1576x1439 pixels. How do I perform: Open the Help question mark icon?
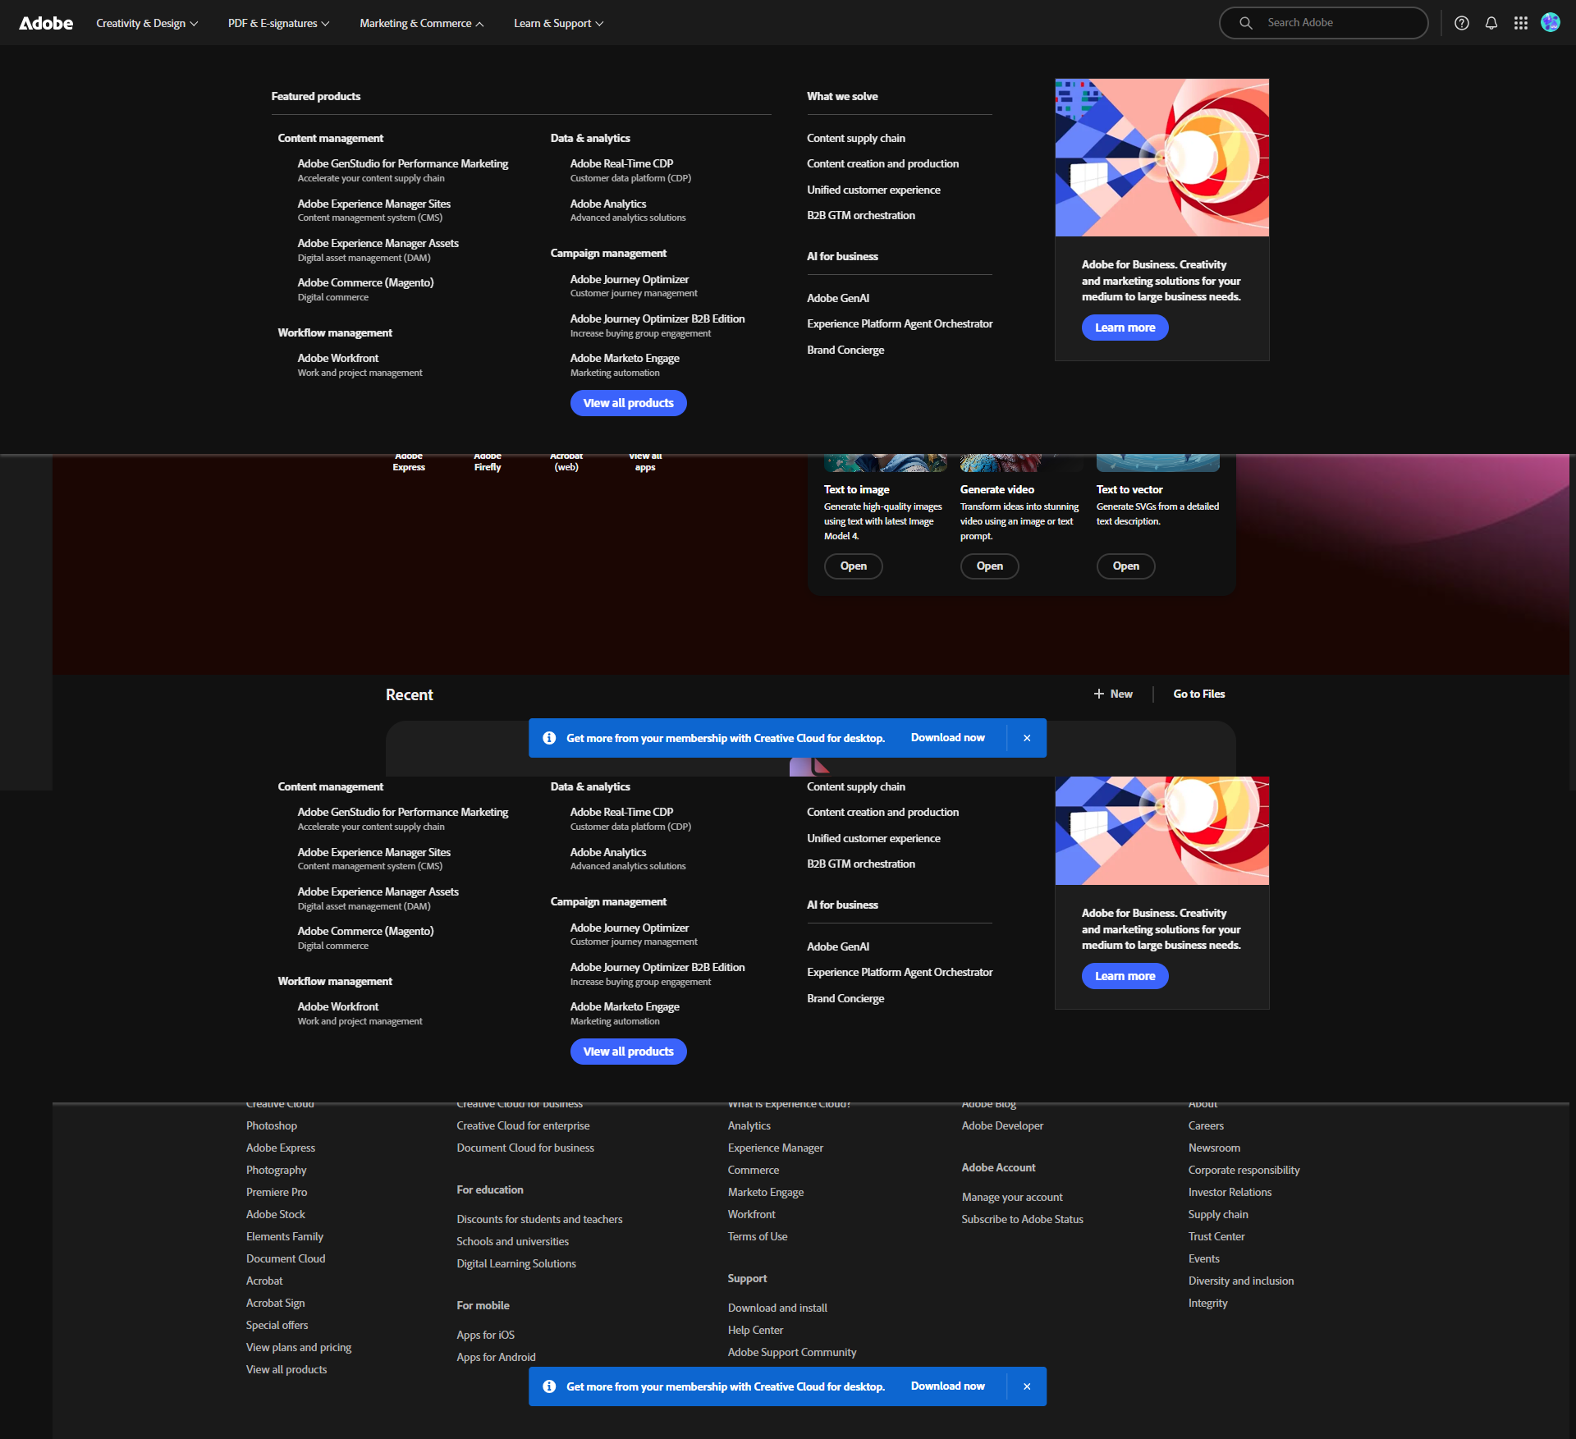pos(1462,23)
